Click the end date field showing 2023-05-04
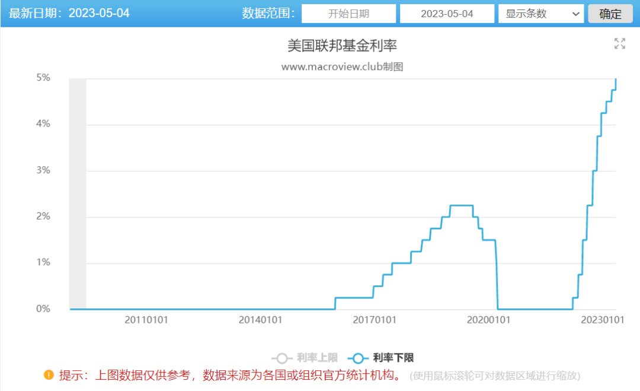Viewport: 640px width, 391px height. click(447, 14)
